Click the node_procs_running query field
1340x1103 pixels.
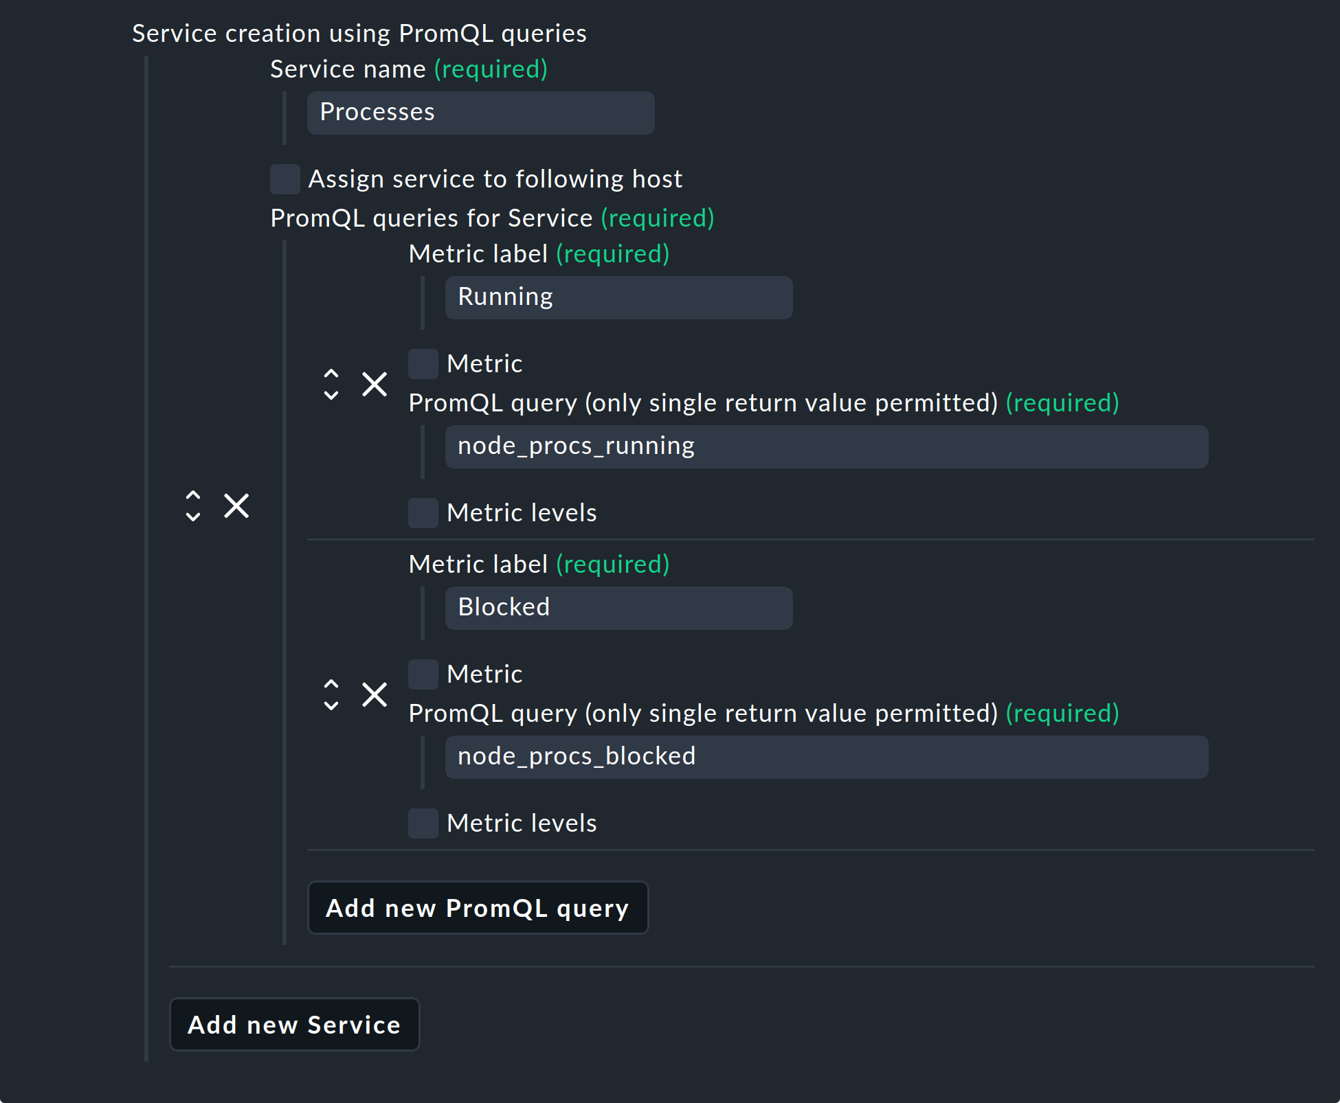[x=826, y=446]
